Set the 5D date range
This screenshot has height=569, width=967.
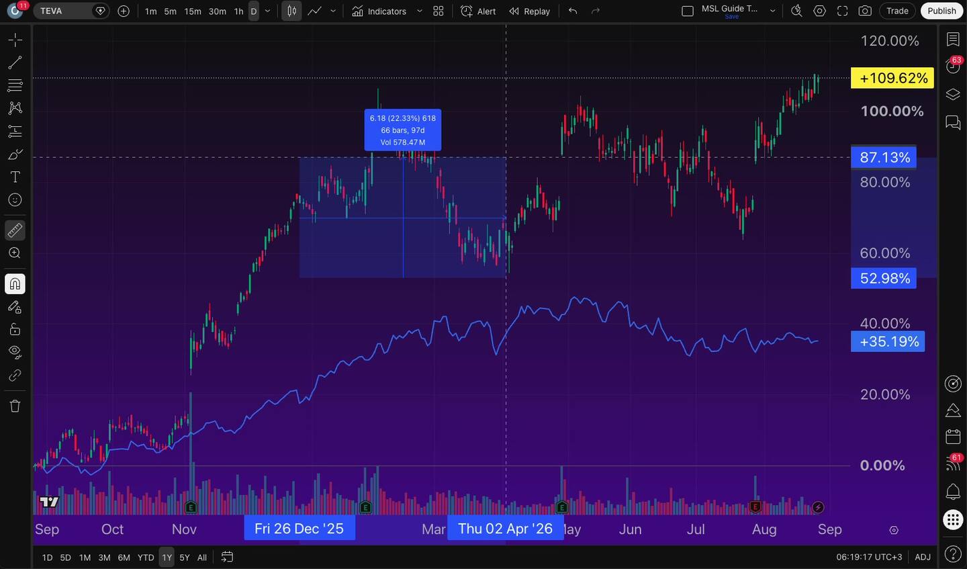(65, 558)
